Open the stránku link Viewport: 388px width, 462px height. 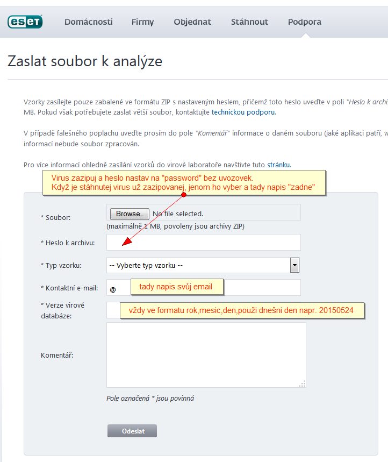(x=278, y=165)
